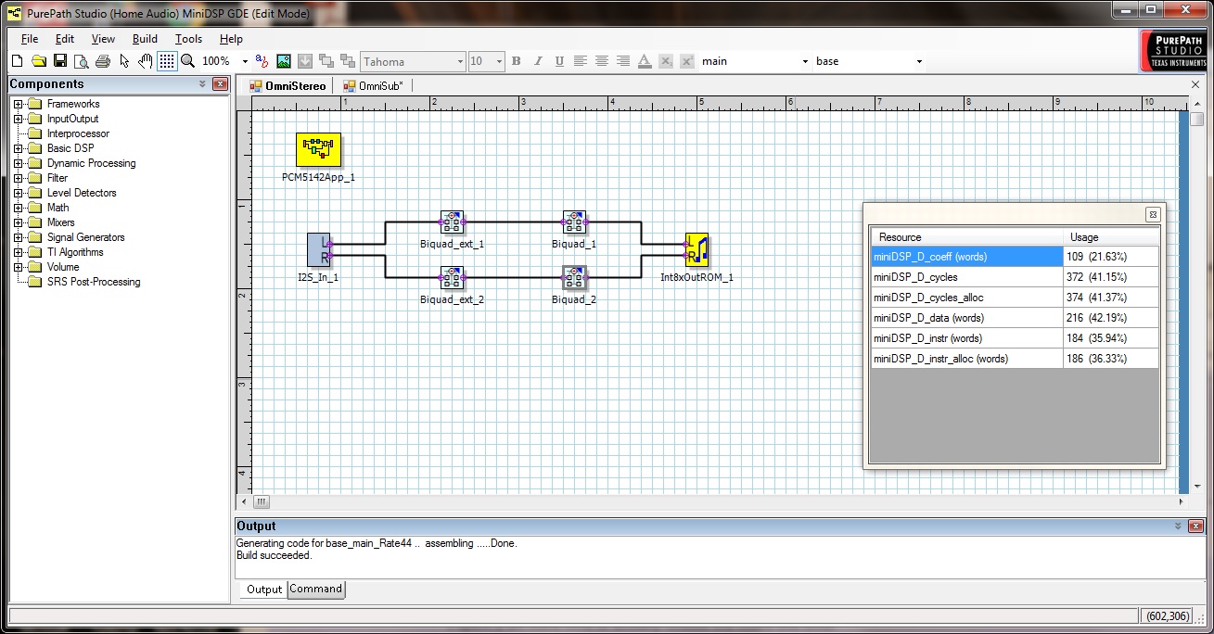Image resolution: width=1214 pixels, height=634 pixels.
Task: Click the Open folder icon
Action: point(38,61)
